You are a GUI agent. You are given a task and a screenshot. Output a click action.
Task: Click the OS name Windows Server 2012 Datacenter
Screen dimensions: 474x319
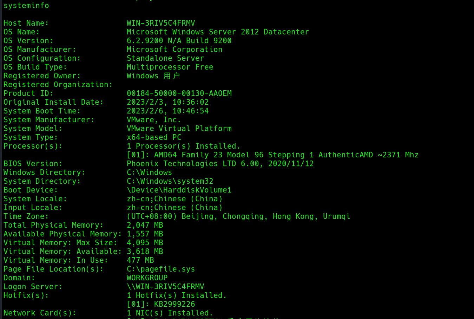point(218,32)
